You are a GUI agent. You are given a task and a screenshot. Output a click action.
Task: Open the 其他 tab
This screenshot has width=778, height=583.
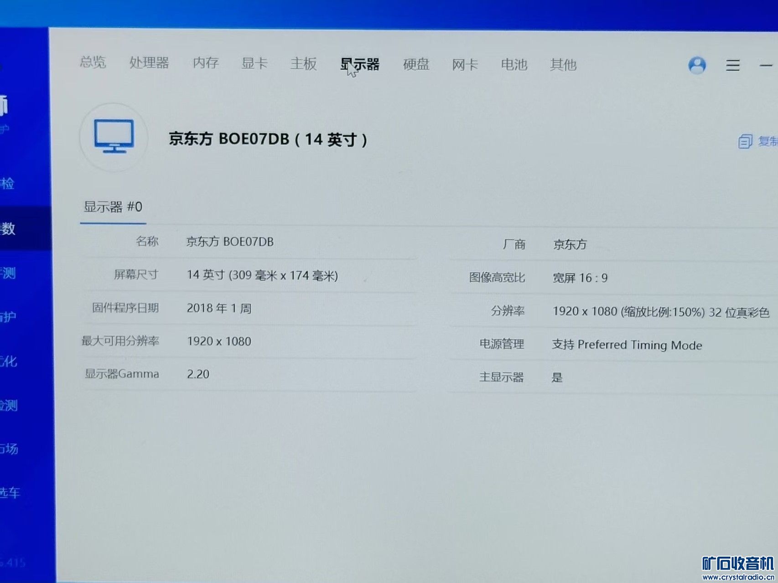click(x=563, y=65)
